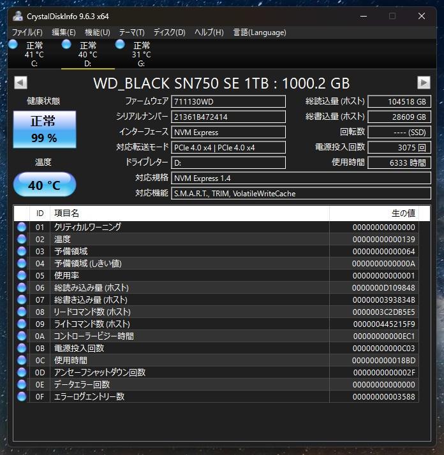Click raw value 000000445215F9
Viewport: 444px width, 455px height.
384,324
